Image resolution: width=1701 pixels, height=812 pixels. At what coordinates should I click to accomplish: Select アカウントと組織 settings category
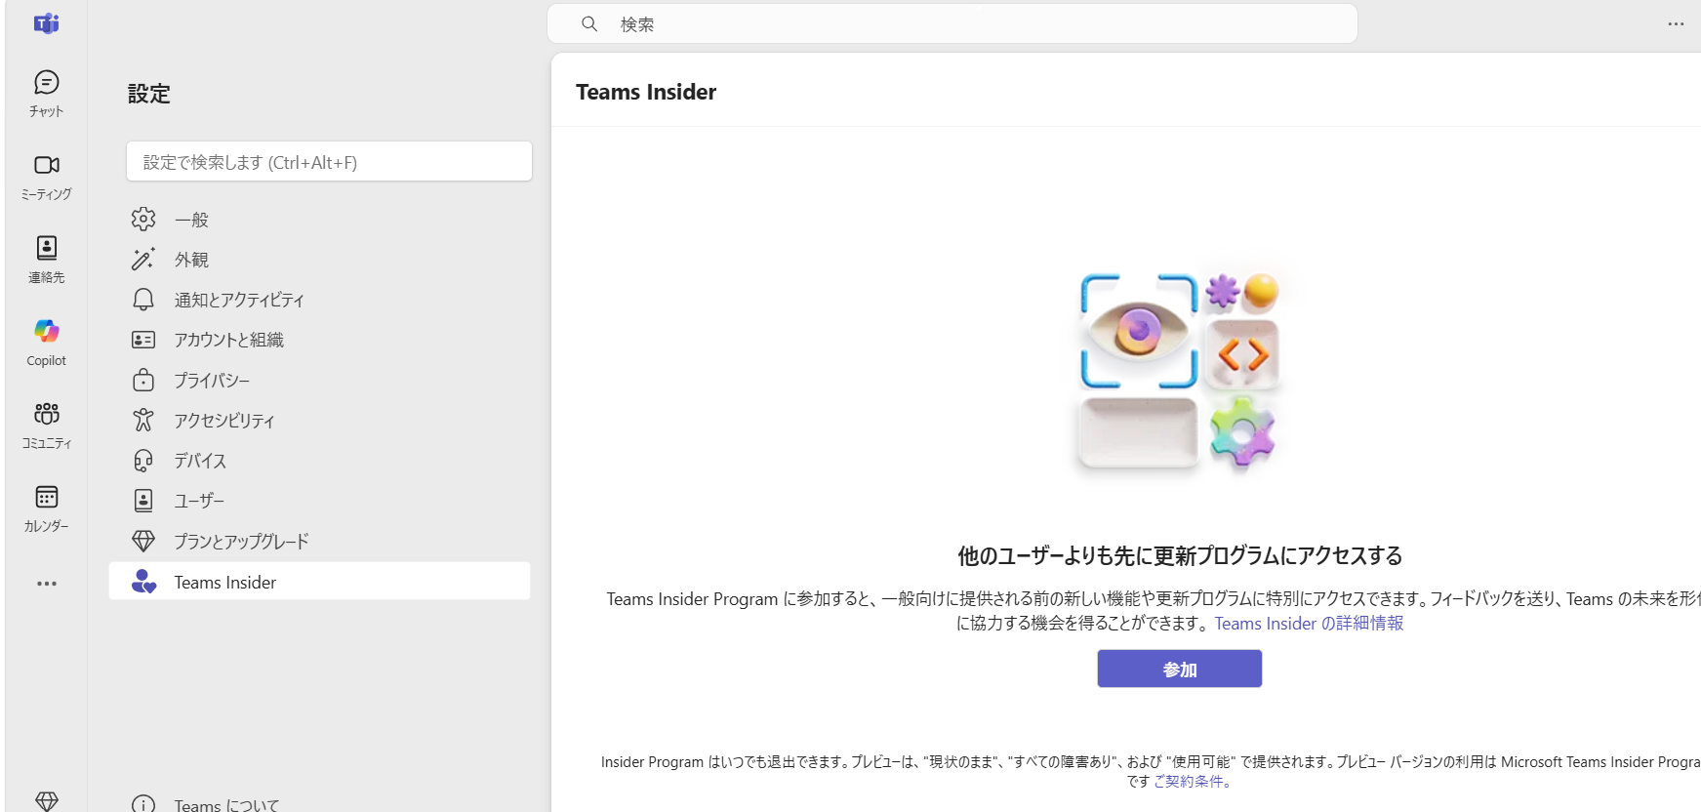click(320, 340)
